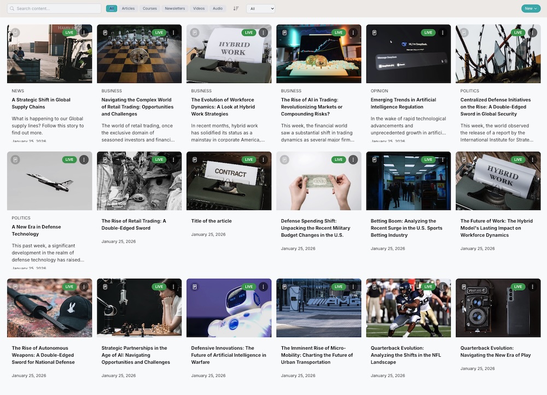
Task: Click the type icon on the Emerging Trends card
Action: (374, 32)
